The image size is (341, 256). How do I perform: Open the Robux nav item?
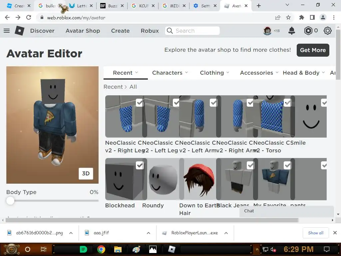point(150,31)
